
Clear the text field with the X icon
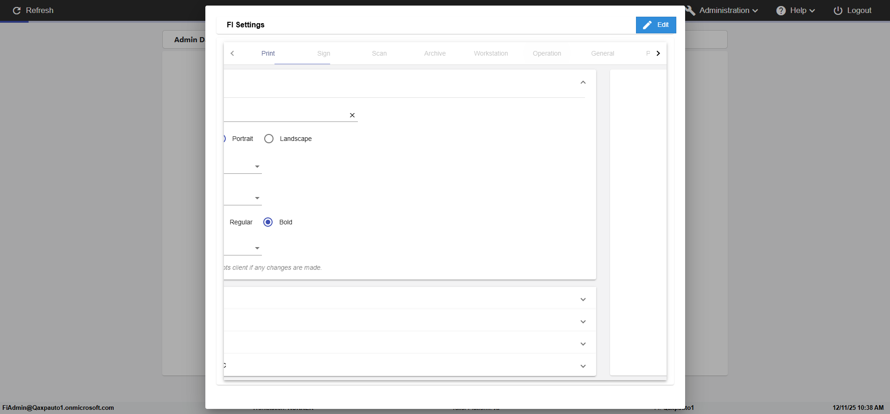pyautogui.click(x=352, y=115)
